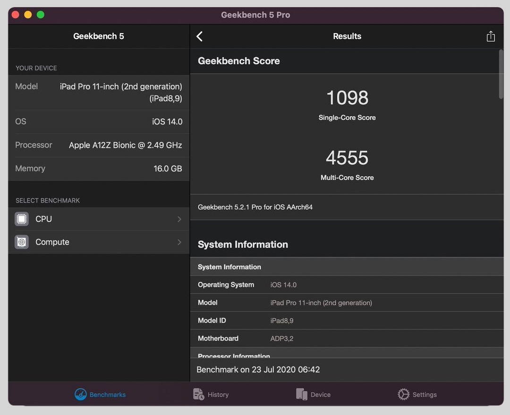Click the "YOUR DEVICE" section label
Screen dimensions: 510x415
[36, 68]
